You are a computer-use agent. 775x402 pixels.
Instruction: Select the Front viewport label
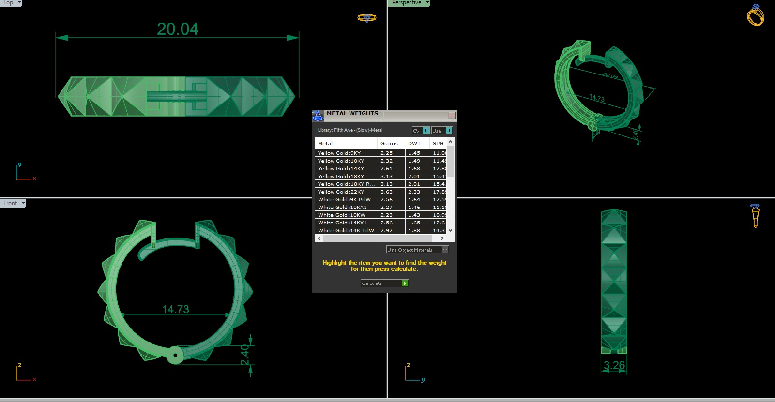[10, 203]
